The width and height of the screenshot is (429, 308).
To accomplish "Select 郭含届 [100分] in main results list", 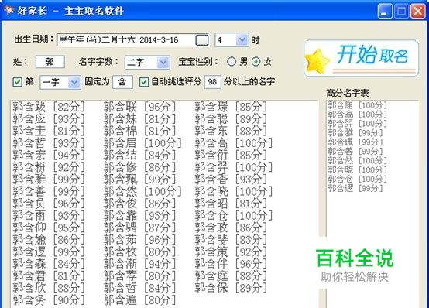I will click(142, 143).
